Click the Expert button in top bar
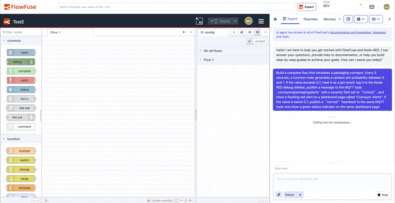Screen dimensions: 395x203 [x=307, y=7]
